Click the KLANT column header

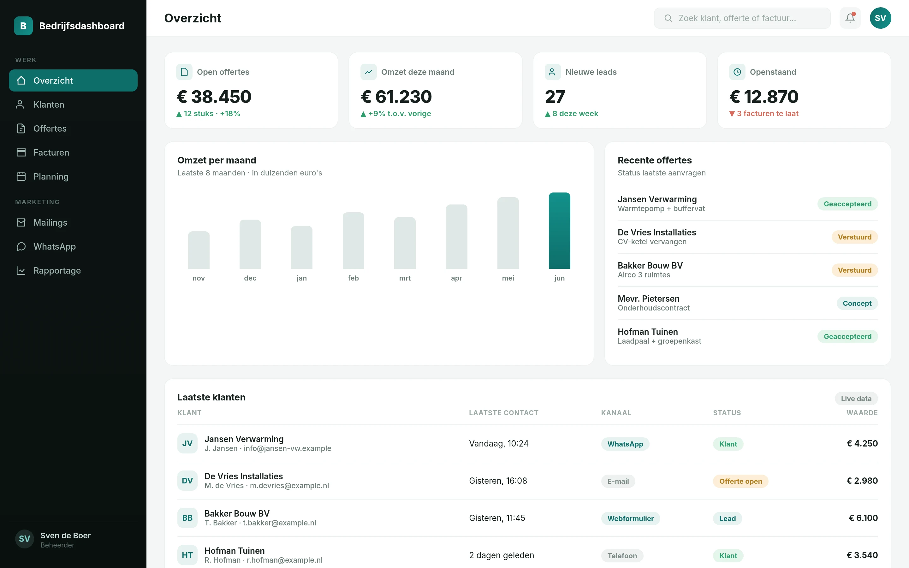pos(189,413)
